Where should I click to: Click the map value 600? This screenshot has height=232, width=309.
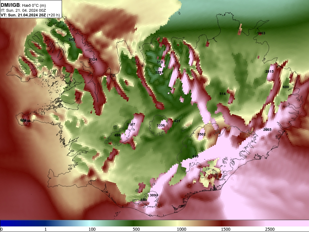click(x=286, y=87)
